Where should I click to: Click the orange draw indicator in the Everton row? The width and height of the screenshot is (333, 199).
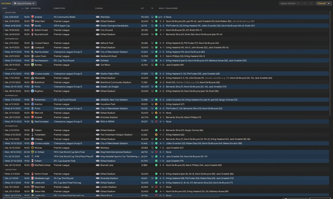point(156,104)
